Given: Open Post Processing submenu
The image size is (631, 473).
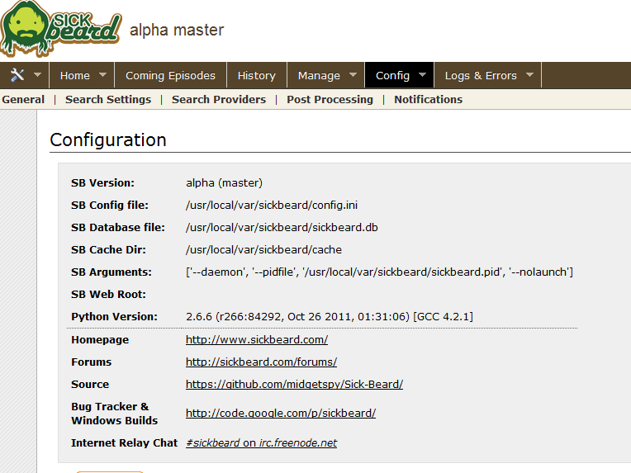Looking at the screenshot, I should (x=330, y=99).
